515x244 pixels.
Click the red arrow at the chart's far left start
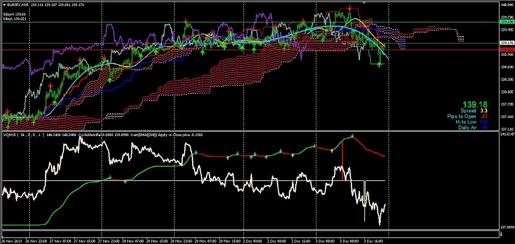[7, 111]
